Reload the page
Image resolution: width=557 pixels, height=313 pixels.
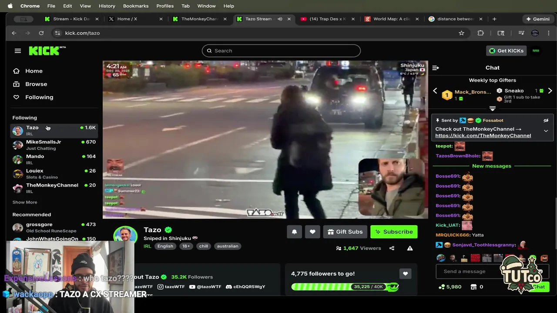41,33
